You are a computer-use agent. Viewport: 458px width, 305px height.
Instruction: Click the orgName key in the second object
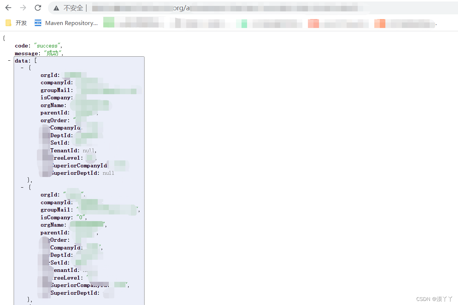(x=53, y=225)
